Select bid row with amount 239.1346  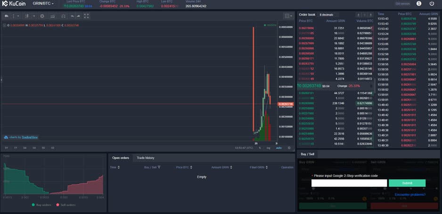pyautogui.click(x=336, y=103)
